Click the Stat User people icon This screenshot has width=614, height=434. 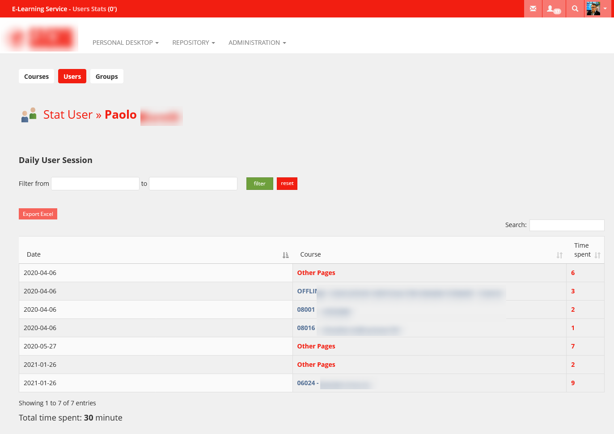(x=29, y=115)
